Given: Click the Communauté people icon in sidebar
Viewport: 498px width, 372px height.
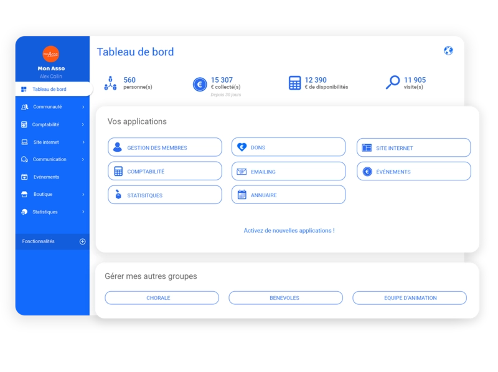Looking at the screenshot, I should pyautogui.click(x=24, y=107).
